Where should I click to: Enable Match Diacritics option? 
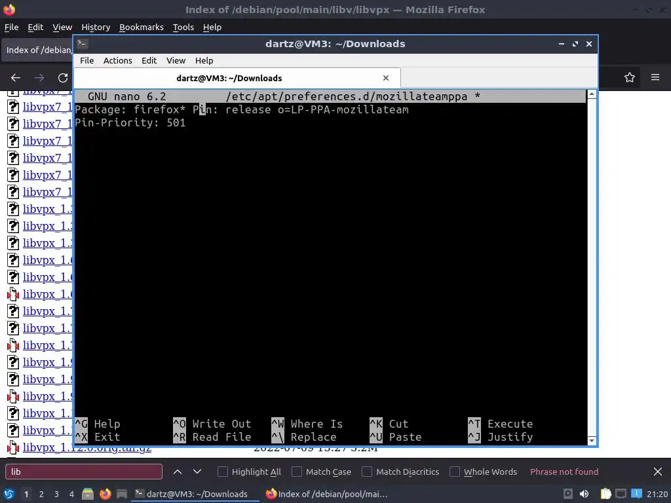[x=367, y=472]
